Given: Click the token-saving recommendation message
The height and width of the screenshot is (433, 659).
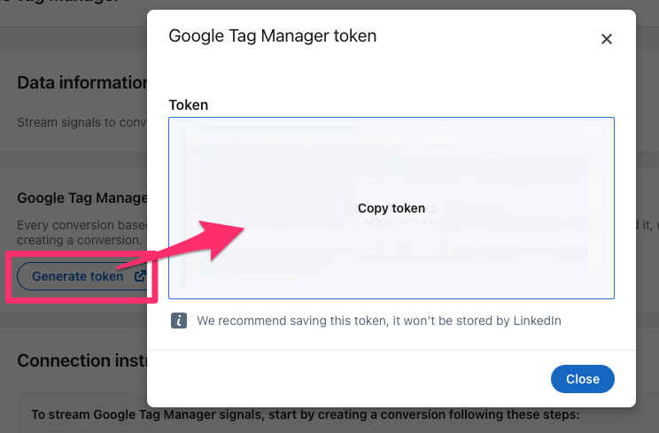Looking at the screenshot, I should pyautogui.click(x=379, y=321).
